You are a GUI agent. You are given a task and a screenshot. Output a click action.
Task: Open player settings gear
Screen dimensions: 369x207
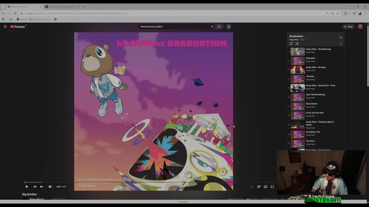coord(259,187)
